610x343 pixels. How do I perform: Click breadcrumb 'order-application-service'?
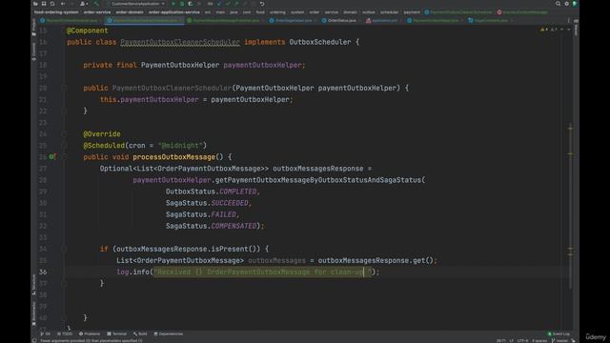[x=173, y=12]
